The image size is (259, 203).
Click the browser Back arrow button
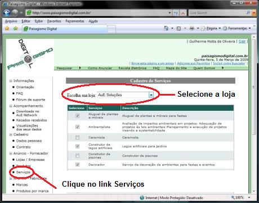click(7, 13)
